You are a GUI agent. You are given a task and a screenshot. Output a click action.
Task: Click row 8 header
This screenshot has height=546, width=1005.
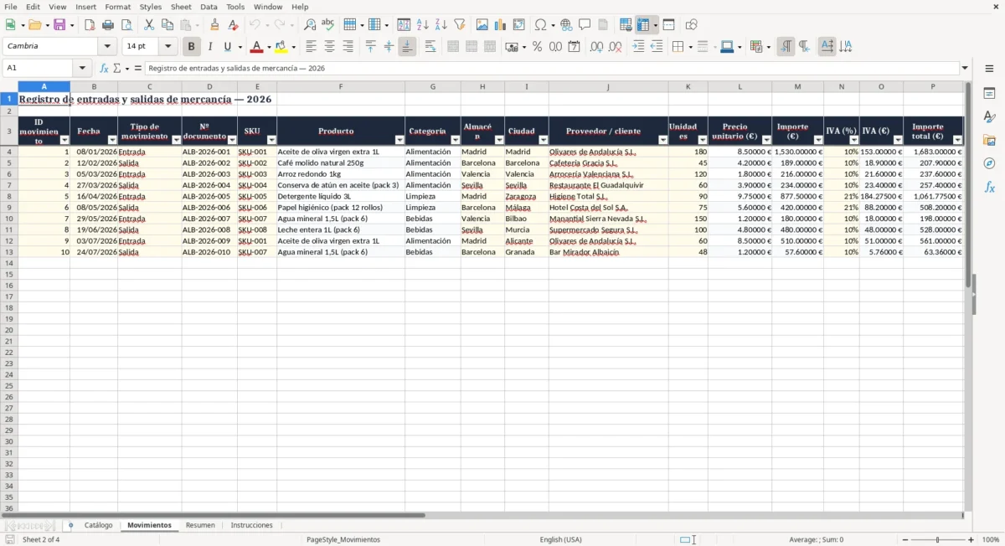click(9, 196)
